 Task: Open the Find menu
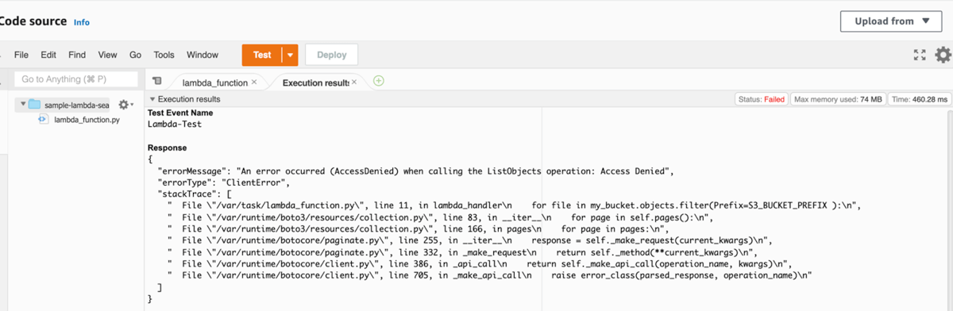pos(77,55)
